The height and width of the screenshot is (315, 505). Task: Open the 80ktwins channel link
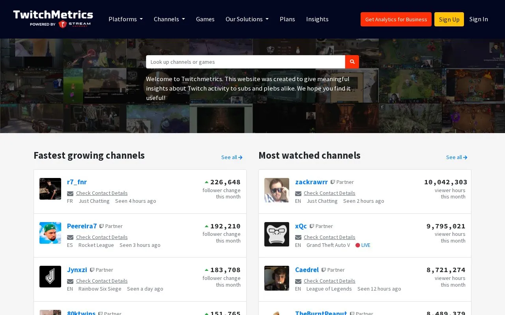(x=81, y=313)
